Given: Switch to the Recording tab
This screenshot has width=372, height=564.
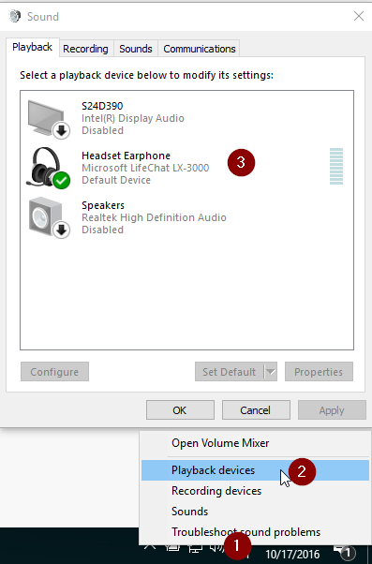Looking at the screenshot, I should pyautogui.click(x=85, y=49).
